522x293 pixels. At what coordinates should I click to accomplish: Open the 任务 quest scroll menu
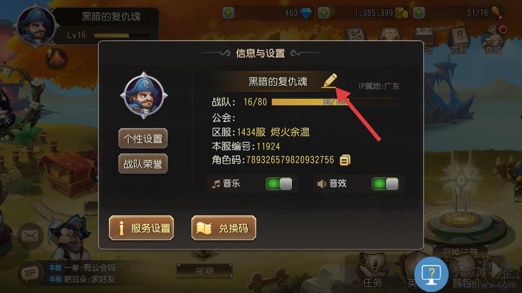click(x=372, y=271)
